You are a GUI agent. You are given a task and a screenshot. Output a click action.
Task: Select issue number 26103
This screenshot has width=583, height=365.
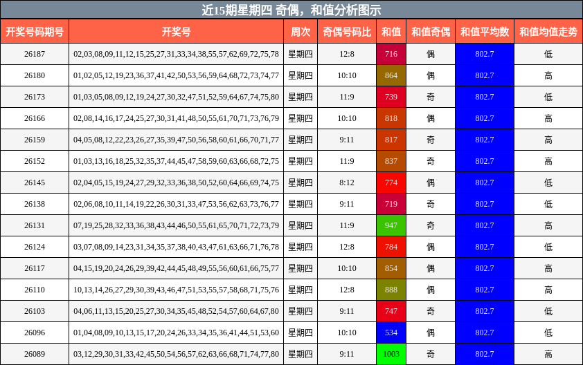(35, 311)
